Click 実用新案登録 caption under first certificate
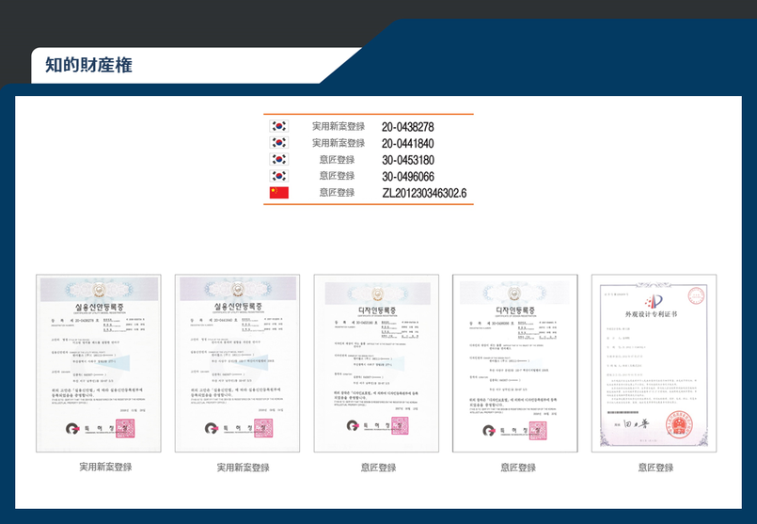The width and height of the screenshot is (757, 524). (105, 467)
